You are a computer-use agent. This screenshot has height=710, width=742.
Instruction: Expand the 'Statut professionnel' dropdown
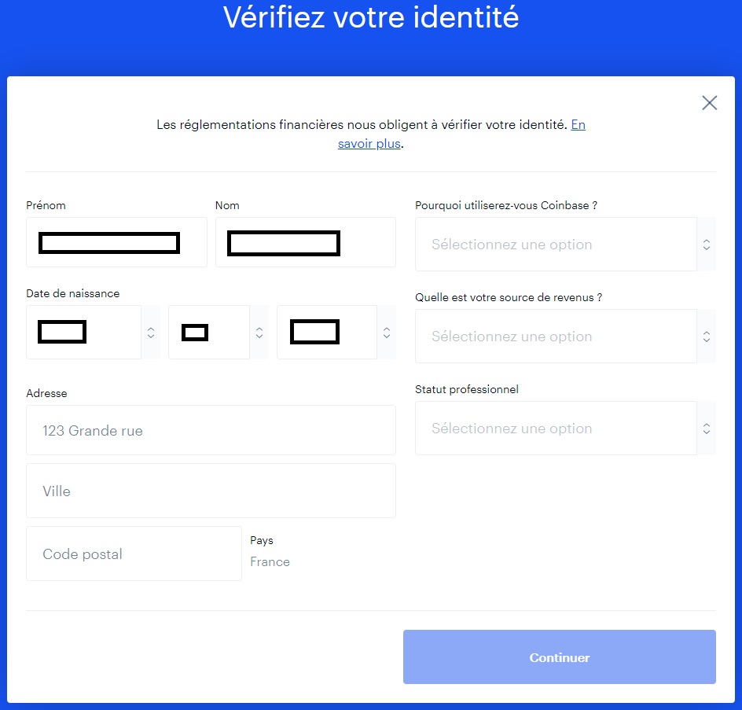point(556,428)
